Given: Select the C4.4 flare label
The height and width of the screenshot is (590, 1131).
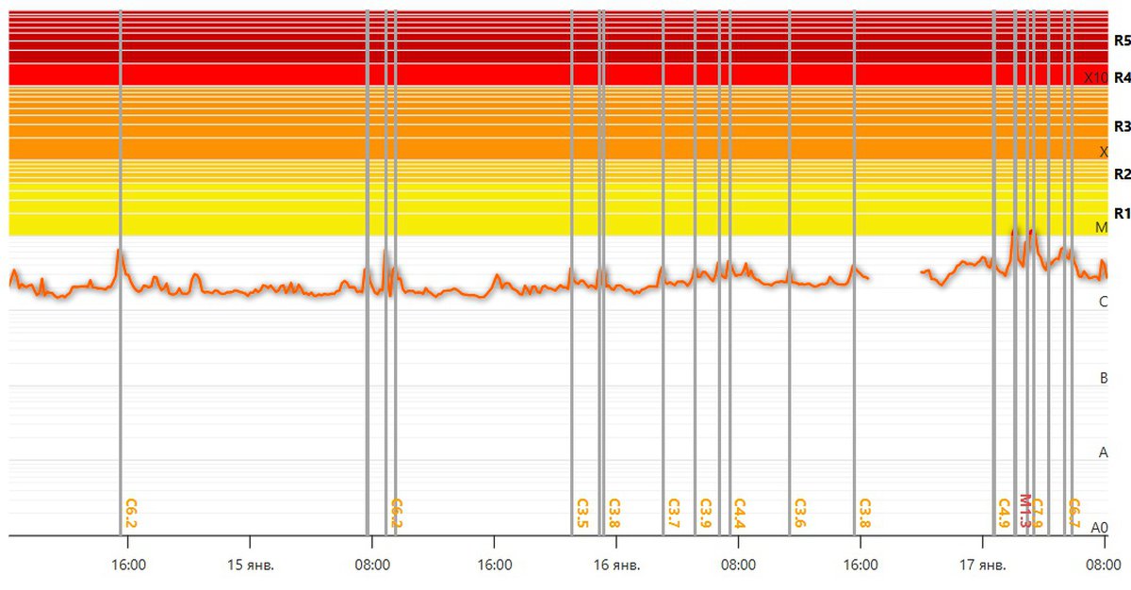Looking at the screenshot, I should coord(739,513).
